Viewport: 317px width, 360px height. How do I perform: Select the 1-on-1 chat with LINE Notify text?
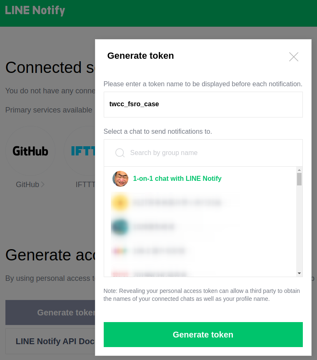click(177, 179)
